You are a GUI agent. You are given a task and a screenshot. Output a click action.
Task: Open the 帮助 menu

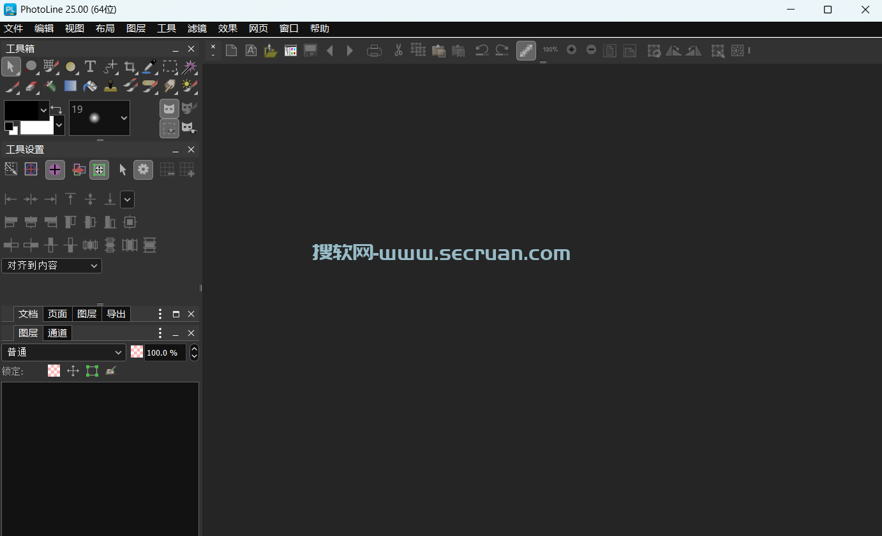(x=320, y=29)
